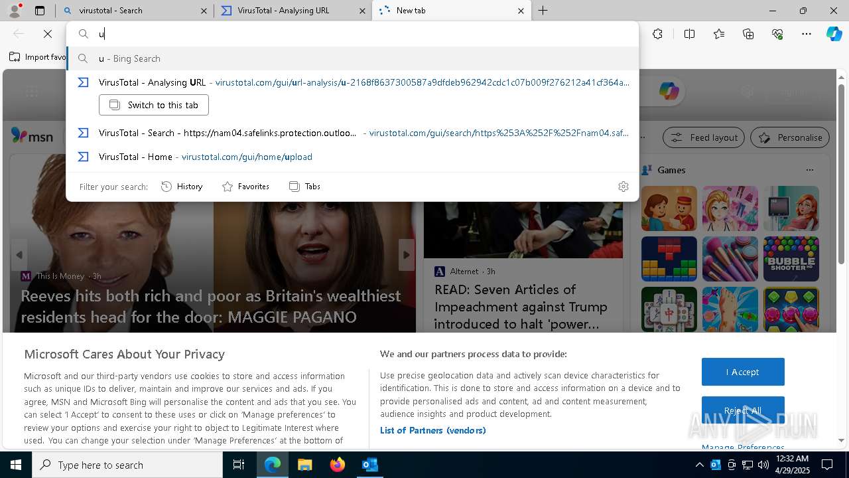Select the 'u - Bing Search' suggestion
Viewport: 849px width, 478px height.
click(x=352, y=58)
